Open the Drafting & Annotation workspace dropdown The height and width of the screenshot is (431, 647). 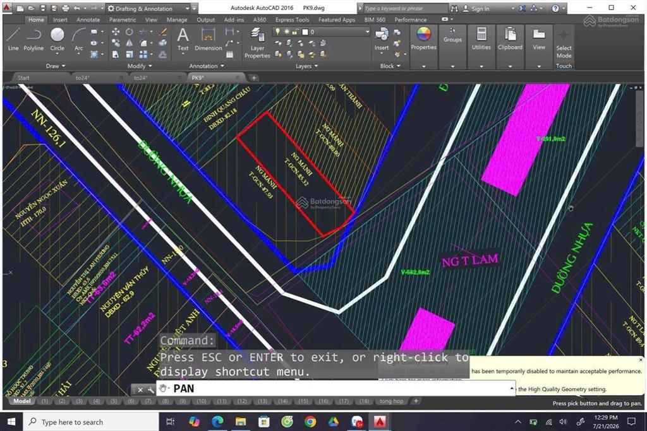point(148,8)
